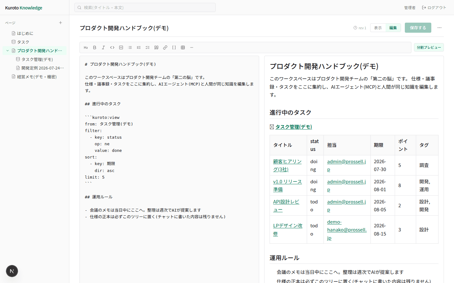Open 経営メモ(デモ・機密) page in sidebar
454x283 pixels.
coord(35,77)
